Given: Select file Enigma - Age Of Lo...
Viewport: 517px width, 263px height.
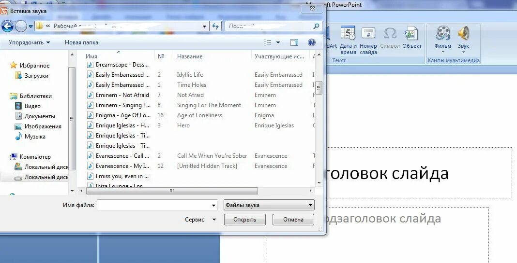Looking at the screenshot, I should pos(123,115).
